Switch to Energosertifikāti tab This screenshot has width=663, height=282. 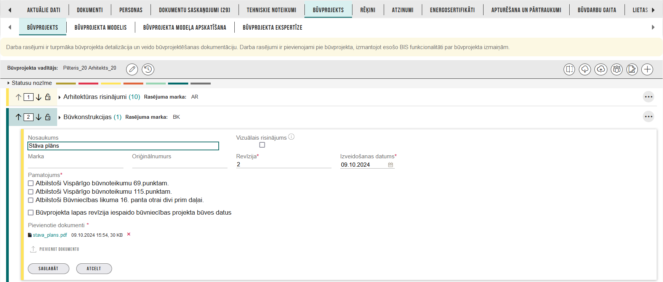click(x=452, y=10)
